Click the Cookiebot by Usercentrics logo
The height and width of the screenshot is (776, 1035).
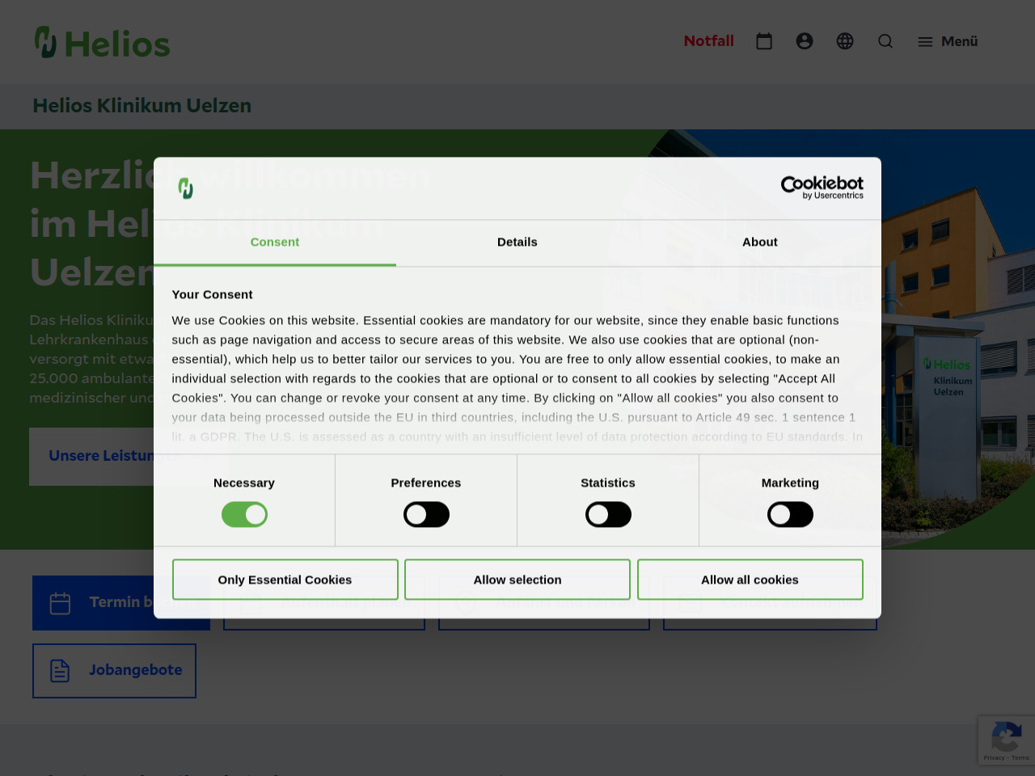pyautogui.click(x=822, y=188)
